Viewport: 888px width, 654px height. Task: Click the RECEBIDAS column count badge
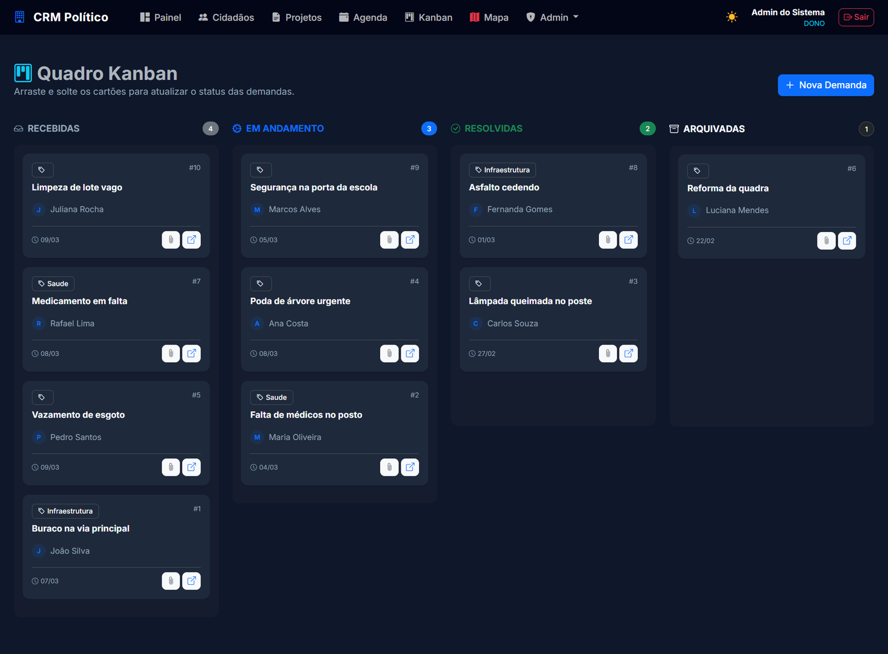[210, 128]
